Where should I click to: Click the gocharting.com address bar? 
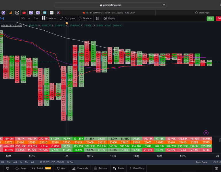(x=110, y=5)
